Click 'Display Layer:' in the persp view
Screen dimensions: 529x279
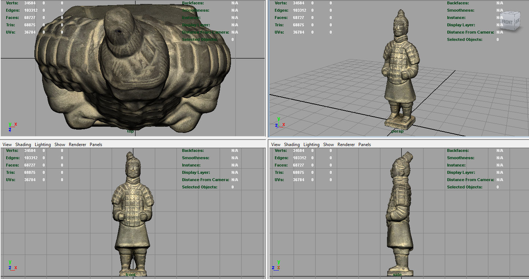[461, 25]
